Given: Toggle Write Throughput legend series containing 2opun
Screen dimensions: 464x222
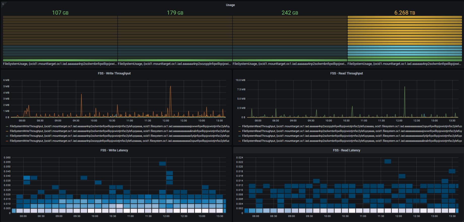Looking at the screenshot, I should point(120,141).
